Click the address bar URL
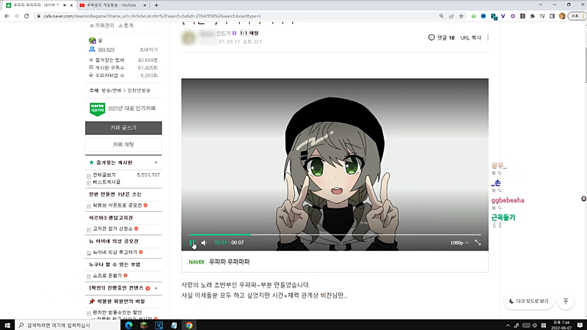Screen dimensions: 587x330 click(153, 16)
